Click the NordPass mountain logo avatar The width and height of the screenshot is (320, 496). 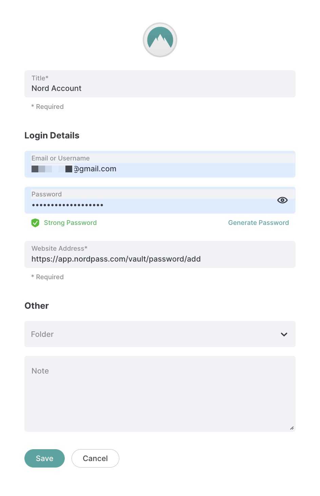(x=160, y=40)
